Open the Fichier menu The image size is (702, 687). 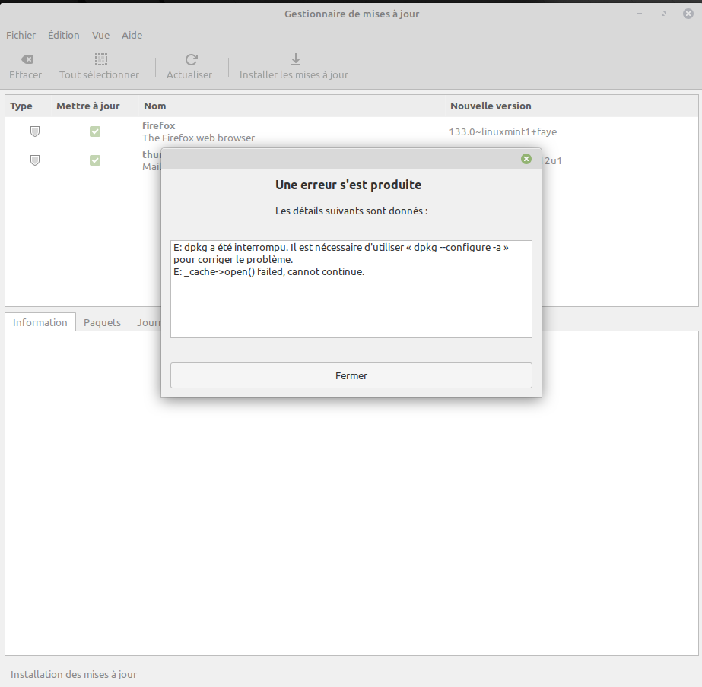coord(21,35)
